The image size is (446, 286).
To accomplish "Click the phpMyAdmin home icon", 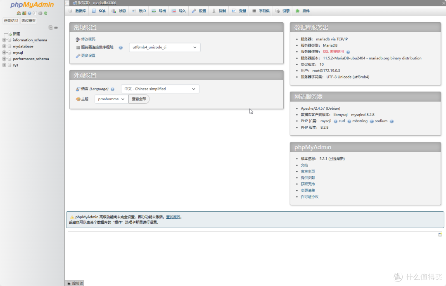I will (x=19, y=13).
